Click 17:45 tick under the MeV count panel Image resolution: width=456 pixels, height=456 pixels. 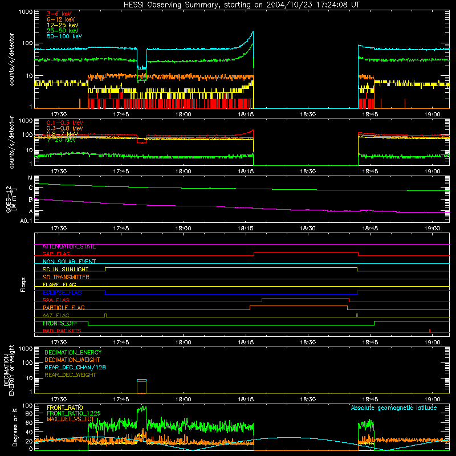[x=121, y=172]
